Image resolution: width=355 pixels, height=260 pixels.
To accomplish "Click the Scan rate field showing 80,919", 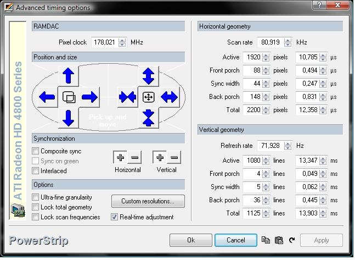I will 271,42.
